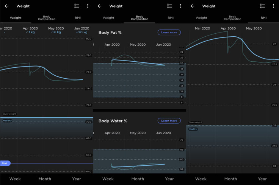279x185 pixels.
Task: Tap Learn more for Body Water %
Action: (x=169, y=121)
